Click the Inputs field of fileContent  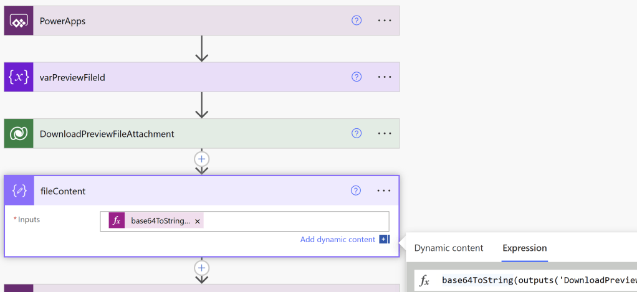tap(293, 221)
